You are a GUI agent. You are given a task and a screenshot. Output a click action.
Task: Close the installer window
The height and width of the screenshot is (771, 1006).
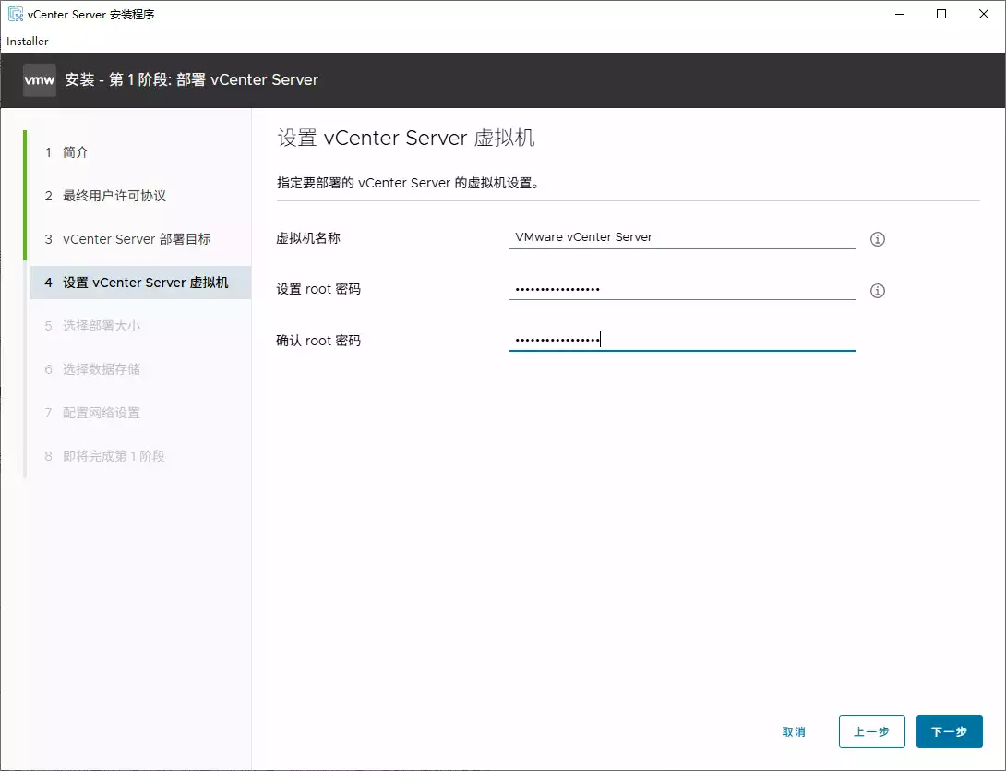(984, 14)
